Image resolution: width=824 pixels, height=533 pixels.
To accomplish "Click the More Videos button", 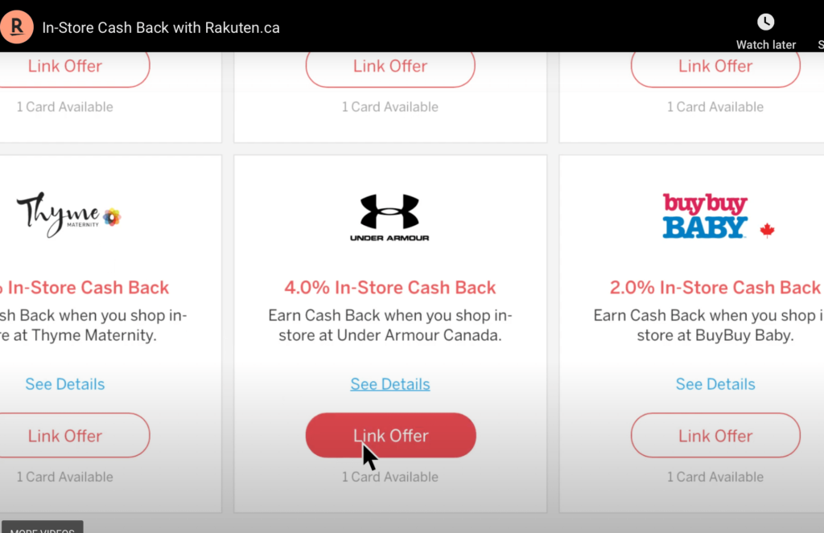I will (x=42, y=528).
